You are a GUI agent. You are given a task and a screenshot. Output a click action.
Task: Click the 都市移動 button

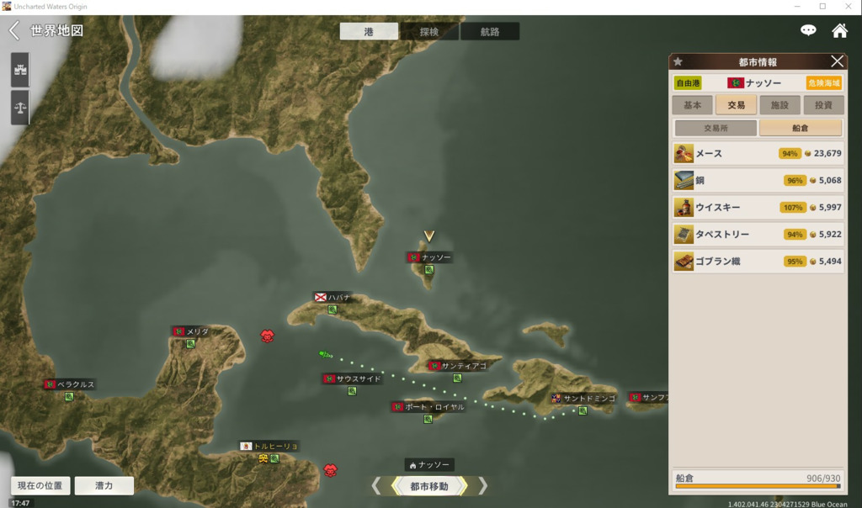tap(429, 486)
